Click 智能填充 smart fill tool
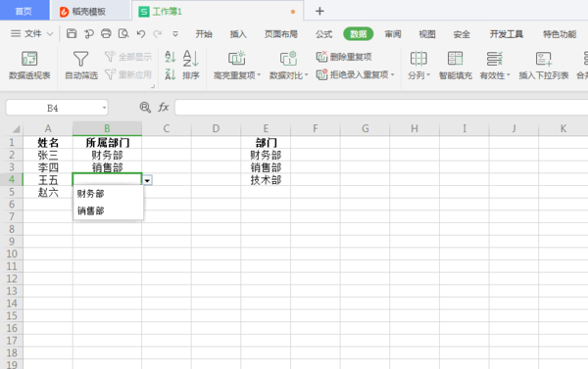 pos(456,66)
